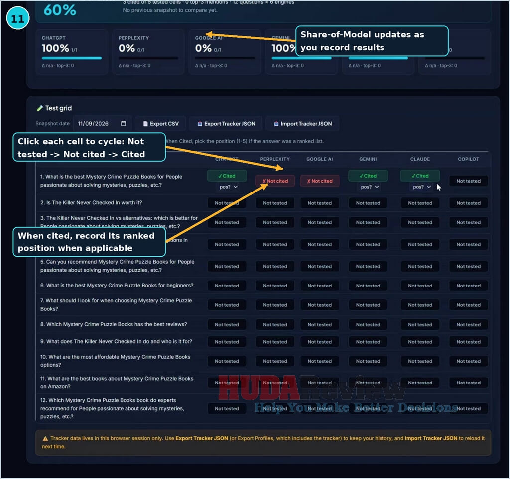
Task: Toggle ChatGPT Cited cell for question 1
Action: [227, 176]
